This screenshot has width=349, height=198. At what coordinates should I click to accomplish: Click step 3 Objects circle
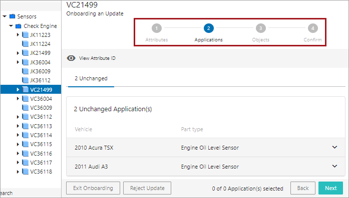[x=261, y=28]
